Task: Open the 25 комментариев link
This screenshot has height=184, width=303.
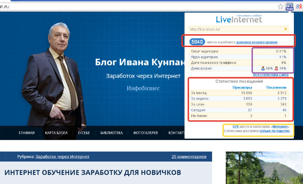Action: pos(189,156)
